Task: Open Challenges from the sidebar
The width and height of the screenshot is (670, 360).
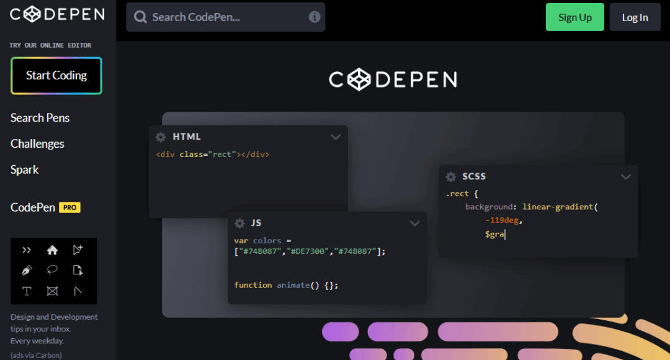Action: pyautogui.click(x=37, y=143)
